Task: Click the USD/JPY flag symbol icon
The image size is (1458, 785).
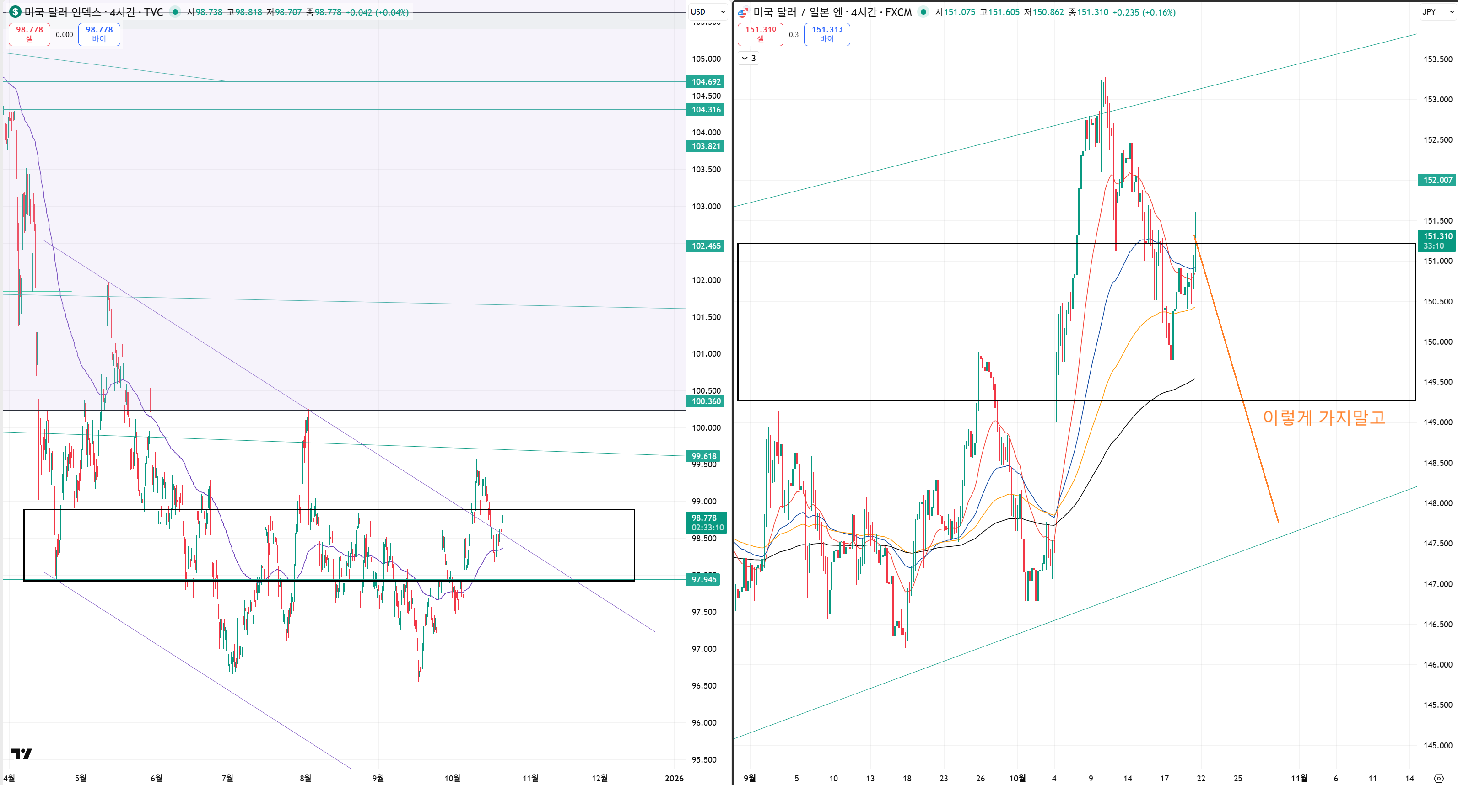Action: [743, 12]
